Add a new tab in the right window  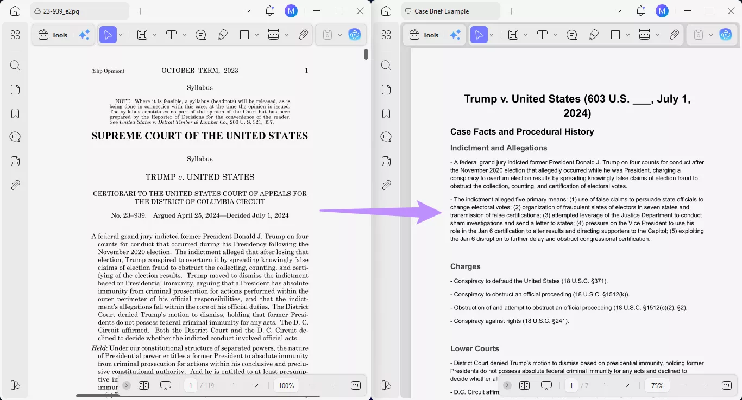tap(511, 11)
